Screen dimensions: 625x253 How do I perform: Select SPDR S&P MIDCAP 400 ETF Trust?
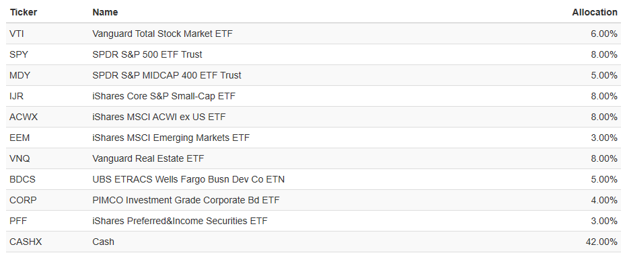167,75
